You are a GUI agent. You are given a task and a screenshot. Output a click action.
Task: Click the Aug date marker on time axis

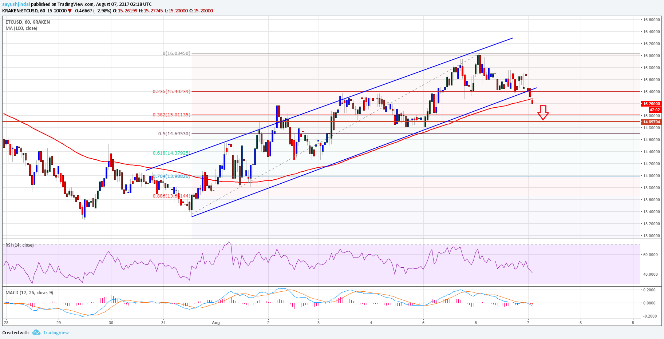tap(216, 322)
